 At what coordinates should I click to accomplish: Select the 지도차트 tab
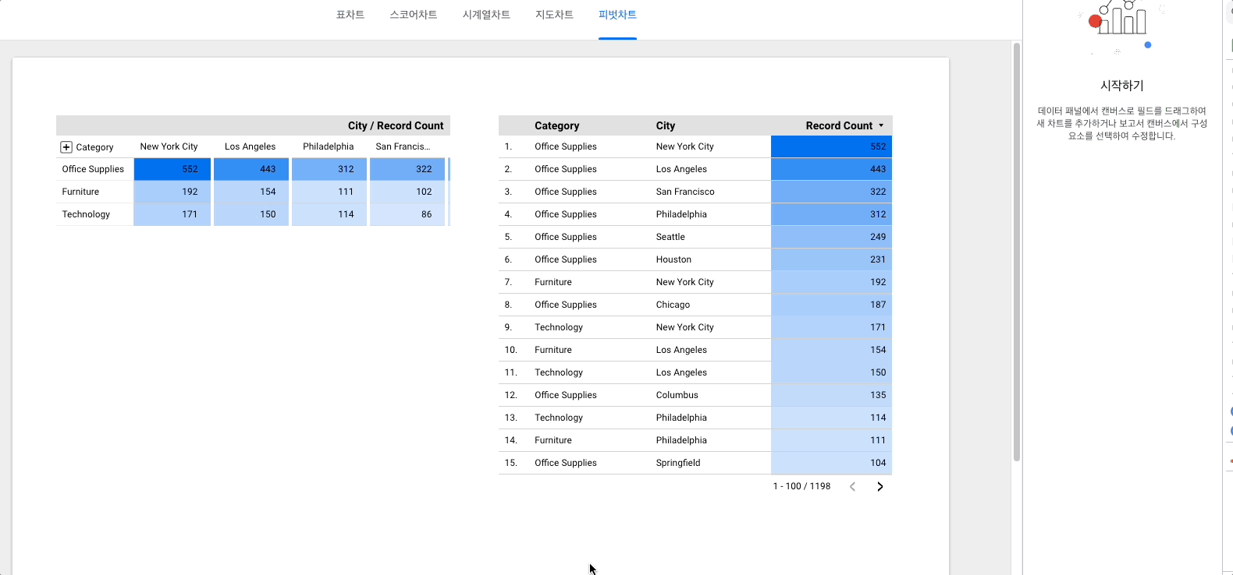tap(554, 15)
